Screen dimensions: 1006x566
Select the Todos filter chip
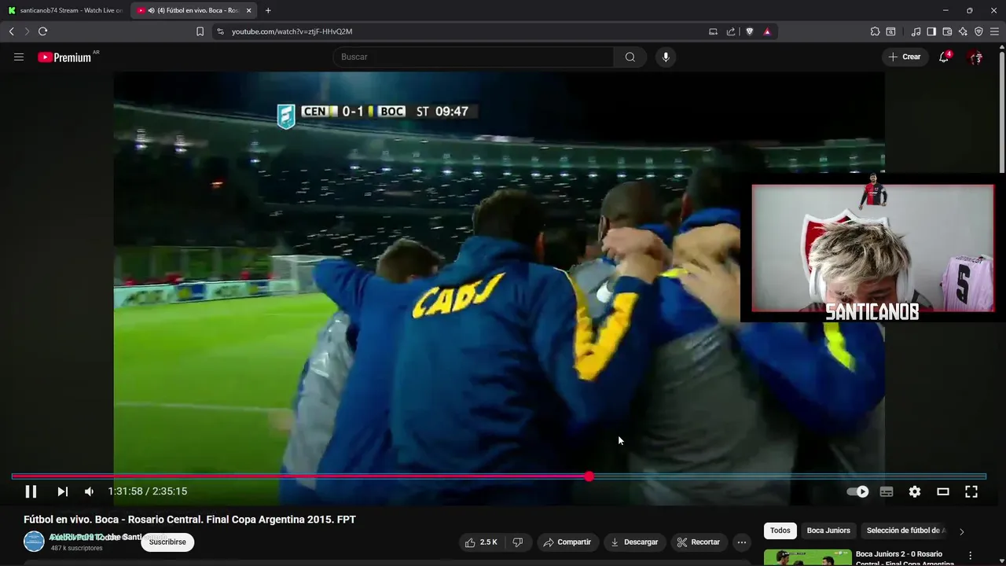pos(780,531)
